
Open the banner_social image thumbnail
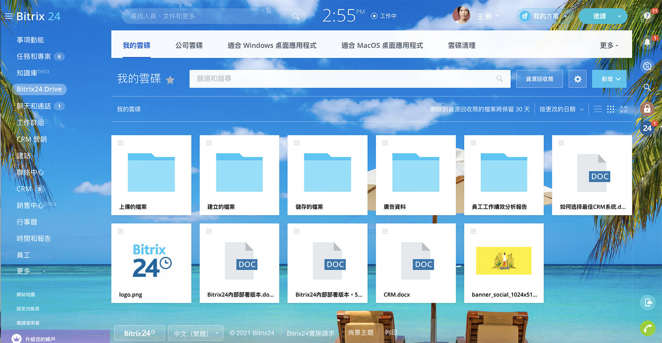(x=504, y=261)
